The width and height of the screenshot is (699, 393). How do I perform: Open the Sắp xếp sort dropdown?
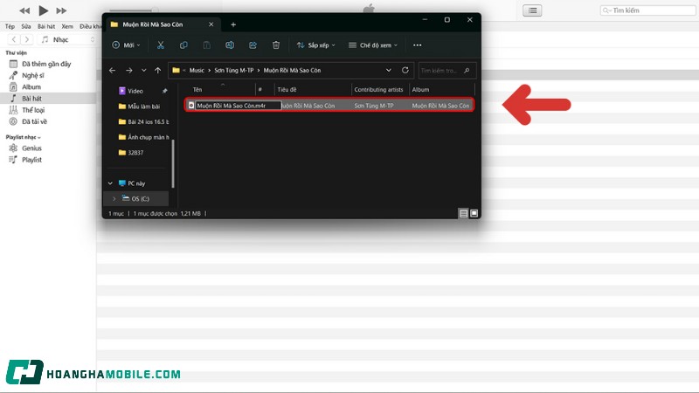(x=316, y=45)
